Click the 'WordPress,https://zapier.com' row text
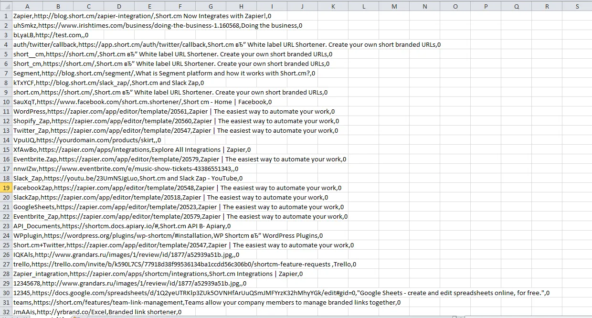This screenshot has width=592, height=318. click(x=174, y=111)
